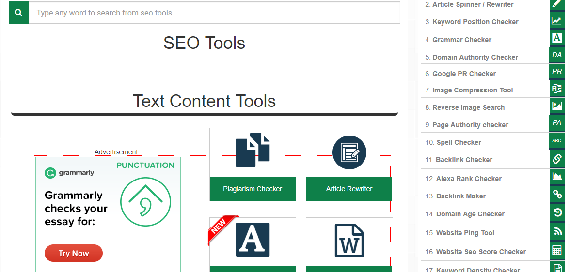
Task: Focus the SEO tools search field
Action: point(214,13)
